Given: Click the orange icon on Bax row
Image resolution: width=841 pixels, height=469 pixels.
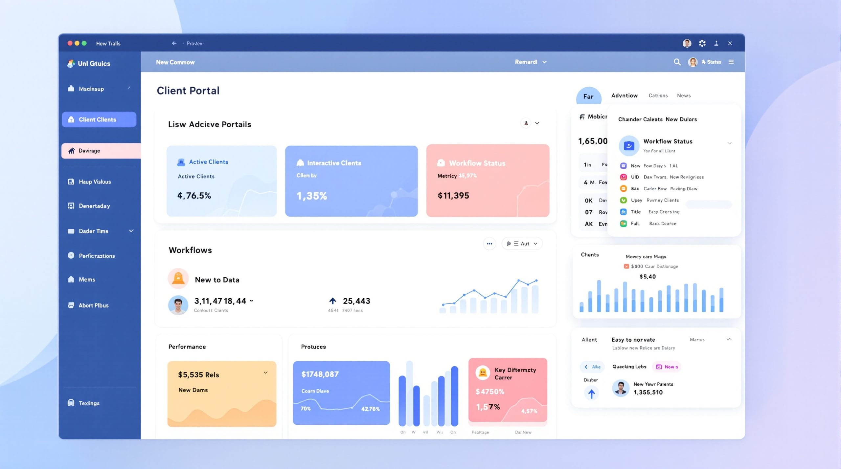Looking at the screenshot, I should [x=623, y=189].
